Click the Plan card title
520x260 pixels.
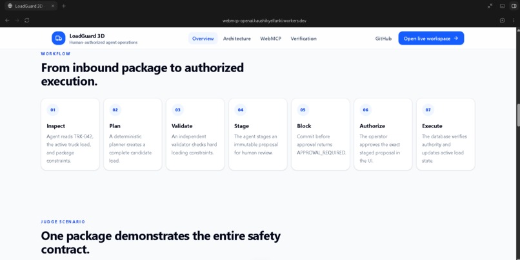tap(115, 126)
